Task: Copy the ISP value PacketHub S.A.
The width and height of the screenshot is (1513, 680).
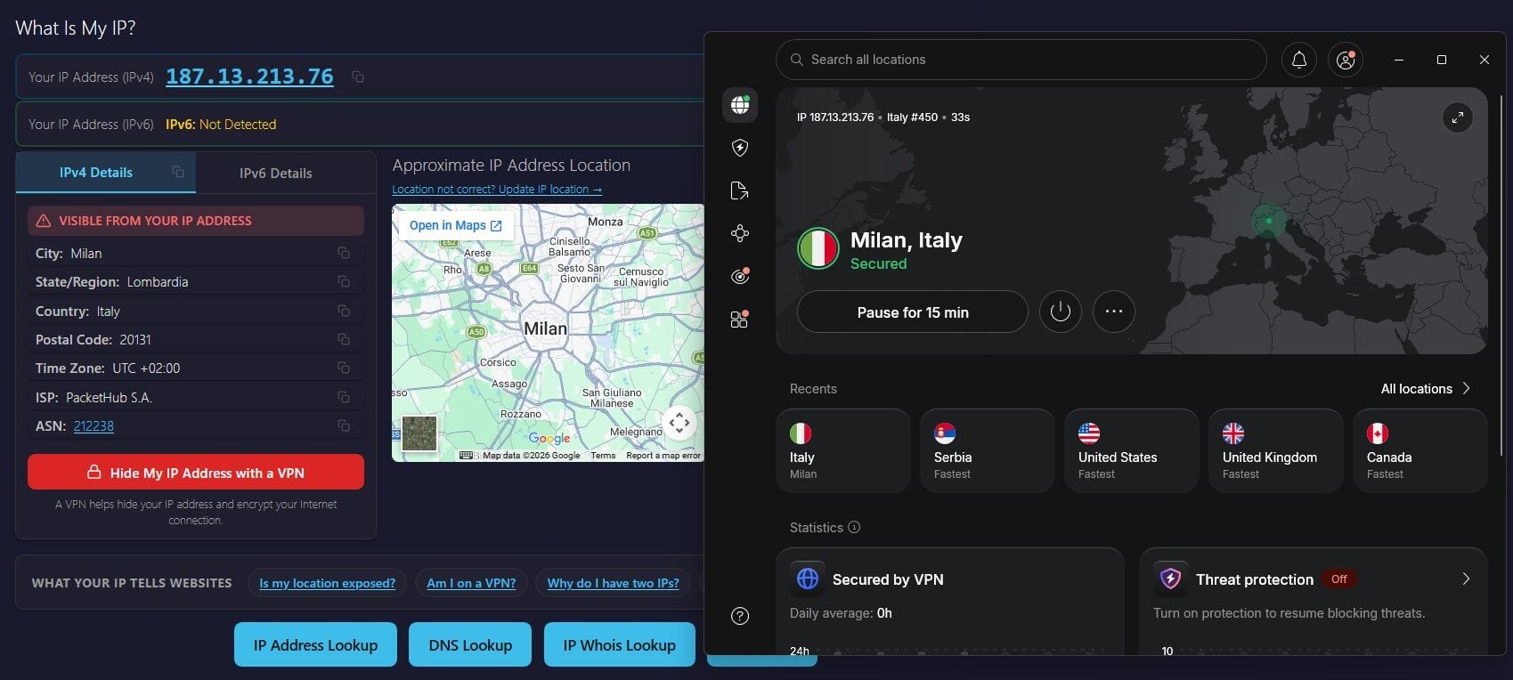Action: tap(344, 397)
